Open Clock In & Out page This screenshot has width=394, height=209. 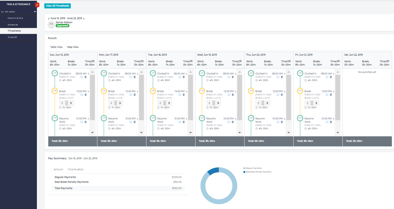(15, 18)
